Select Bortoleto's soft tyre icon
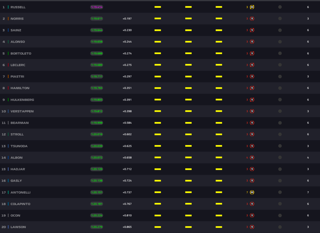 point(252,53)
